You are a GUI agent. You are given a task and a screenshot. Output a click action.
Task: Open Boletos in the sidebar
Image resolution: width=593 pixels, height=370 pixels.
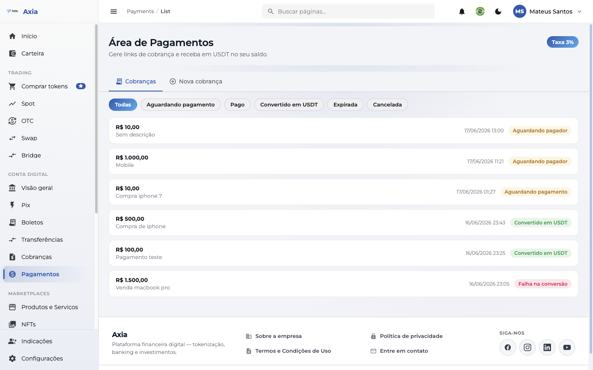47,222
